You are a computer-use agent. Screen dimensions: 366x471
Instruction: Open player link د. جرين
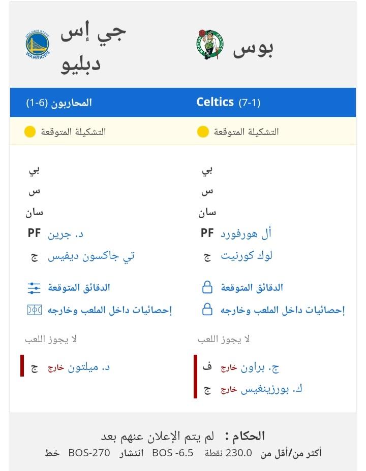[x=66, y=234]
